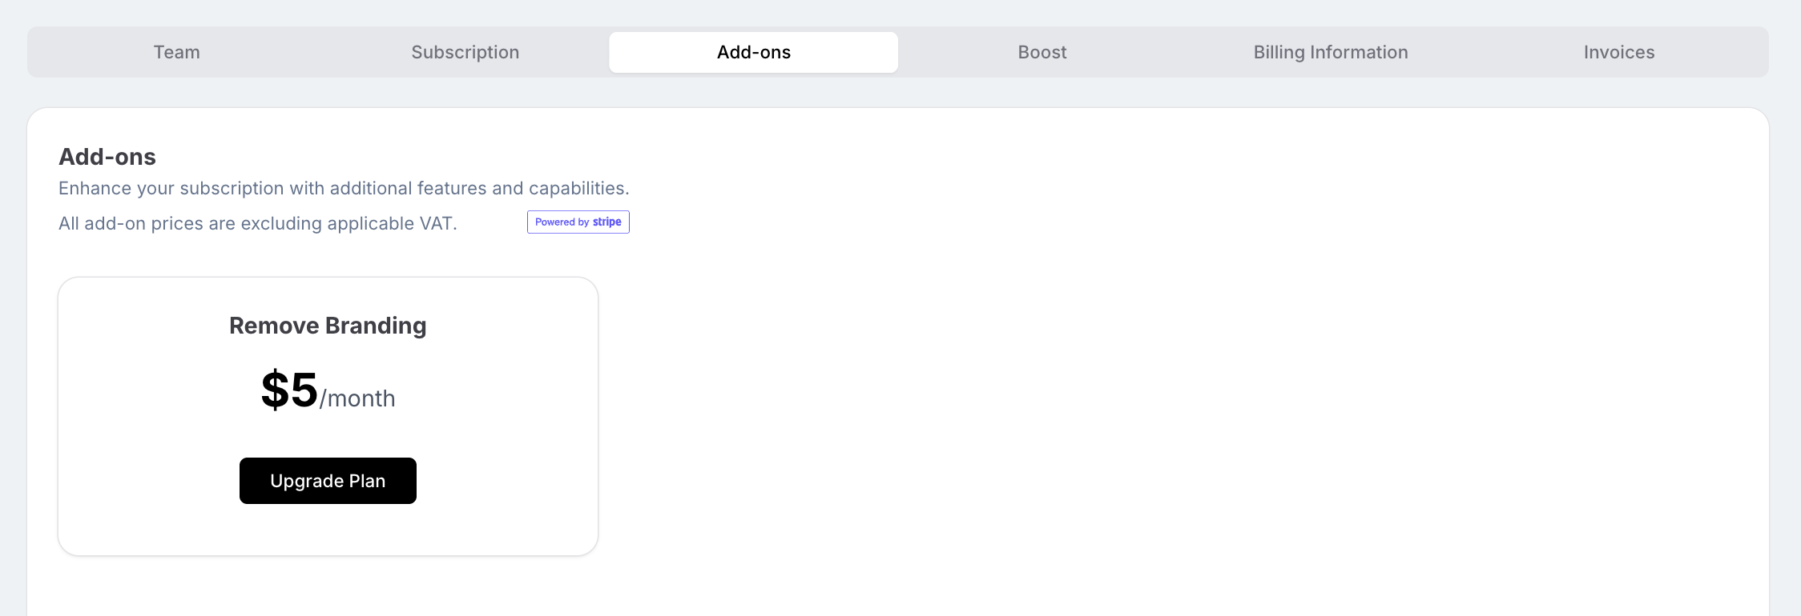Image resolution: width=1801 pixels, height=616 pixels.
Task: Click the VAT exclusion notice text
Action: pos(258,223)
